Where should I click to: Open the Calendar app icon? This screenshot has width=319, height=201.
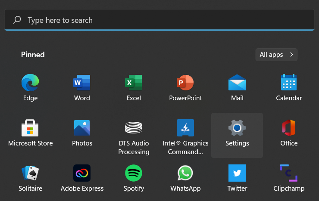(x=289, y=83)
